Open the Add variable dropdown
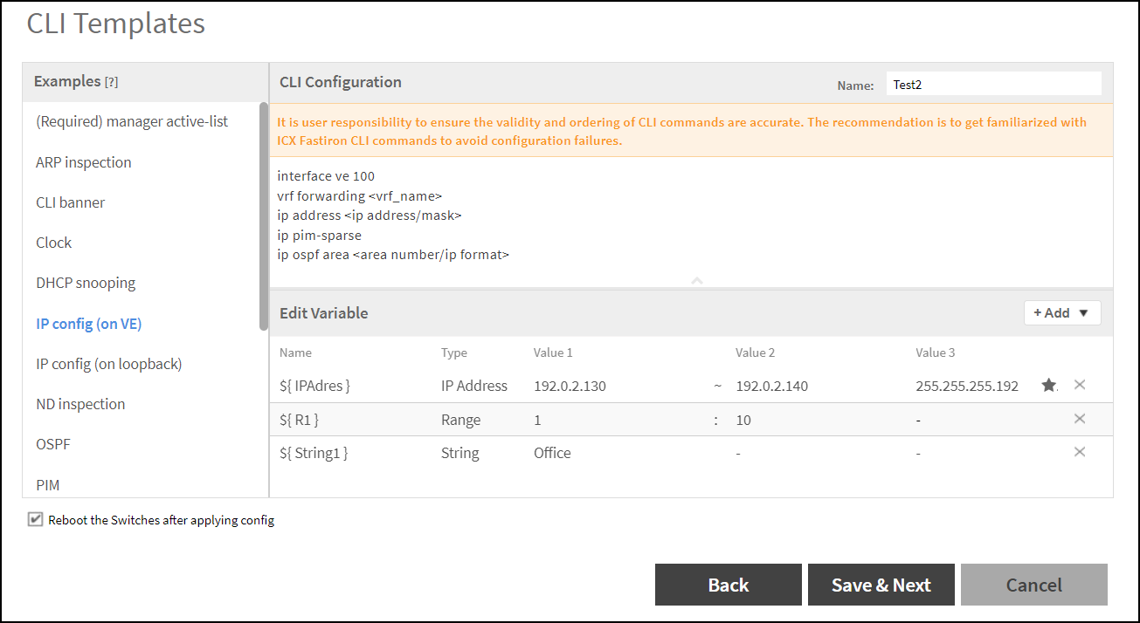 1062,312
